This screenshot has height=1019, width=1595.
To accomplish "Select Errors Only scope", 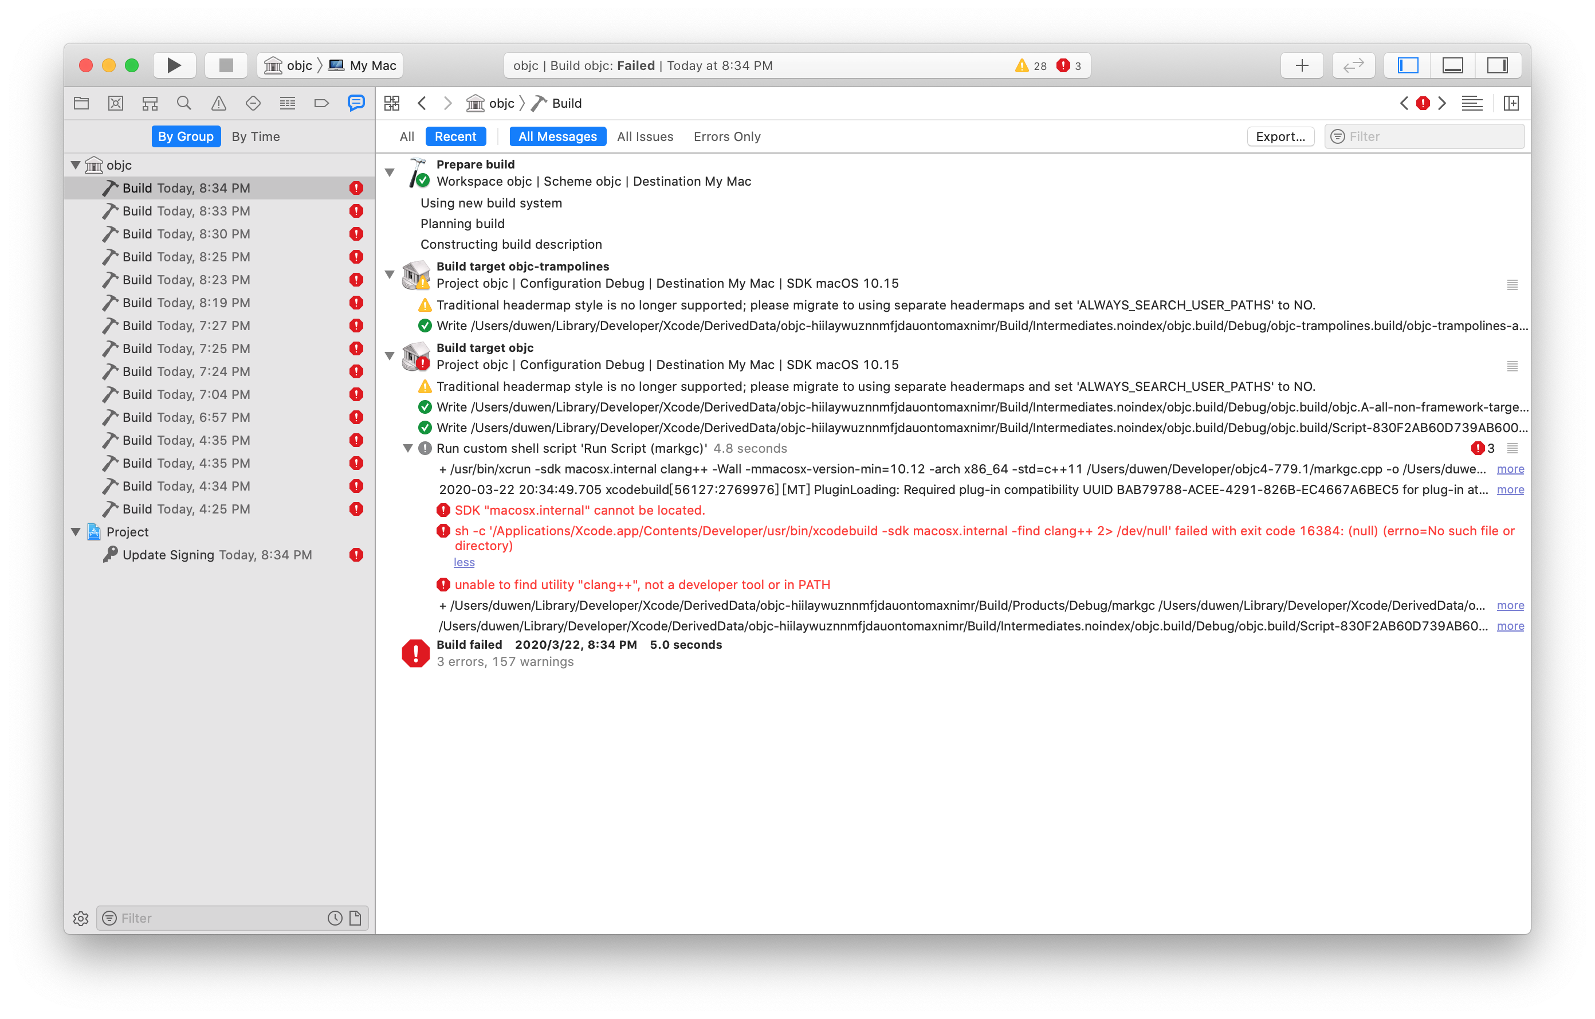I will coord(726,136).
